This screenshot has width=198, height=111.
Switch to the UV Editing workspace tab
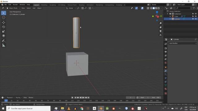coord(62,5)
